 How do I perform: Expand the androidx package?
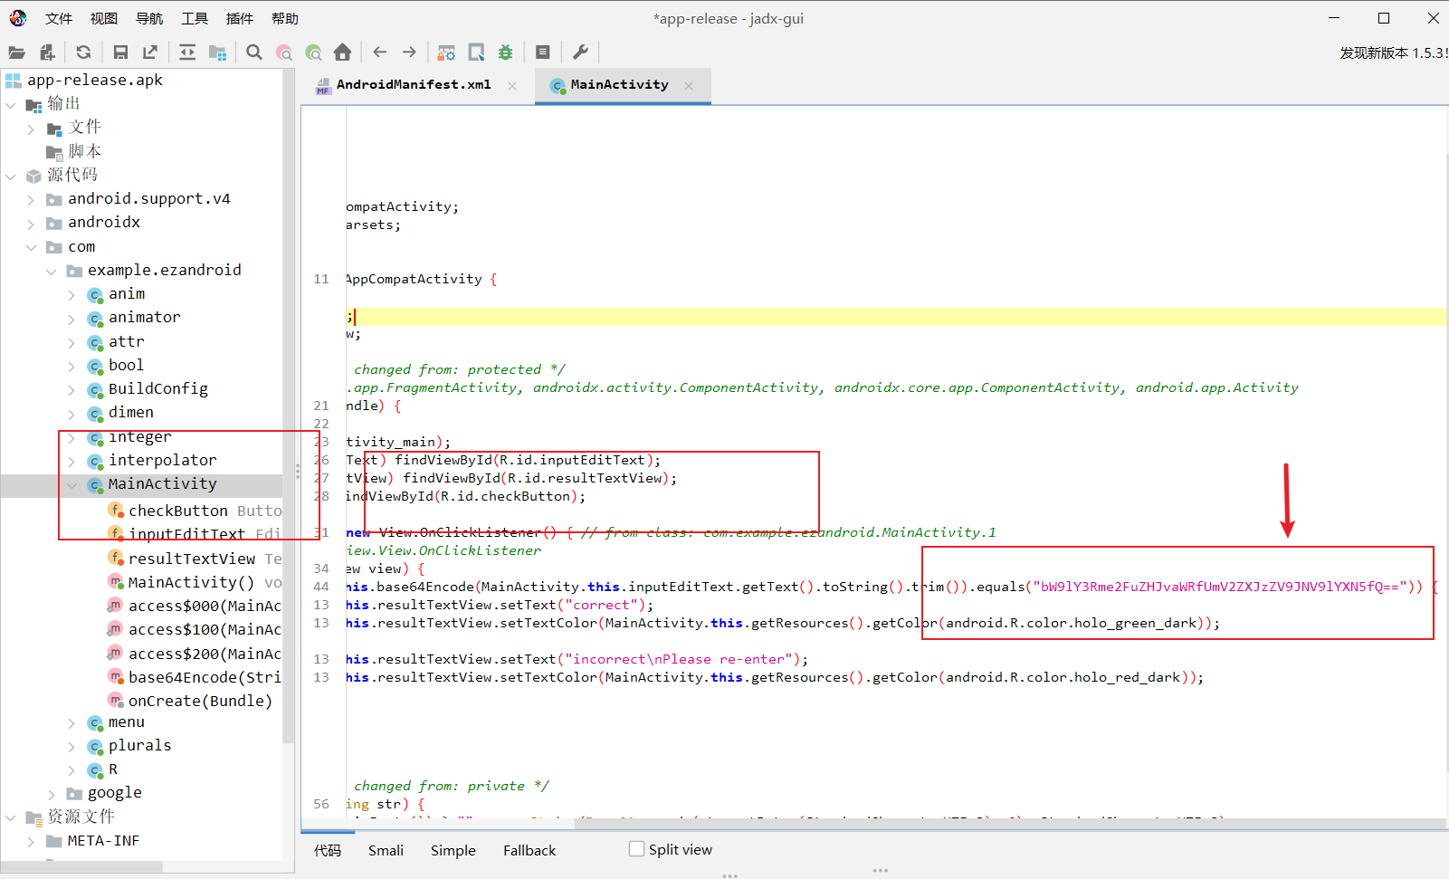pyautogui.click(x=31, y=223)
